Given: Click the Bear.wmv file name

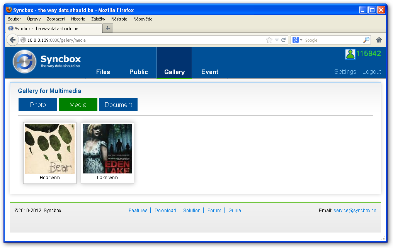Looking at the screenshot, I should pyautogui.click(x=50, y=178).
